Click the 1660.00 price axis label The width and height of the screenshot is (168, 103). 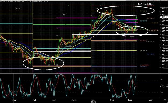(x=164, y=58)
